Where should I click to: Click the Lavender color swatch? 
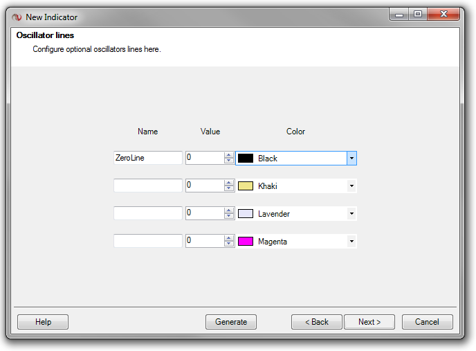pos(246,214)
